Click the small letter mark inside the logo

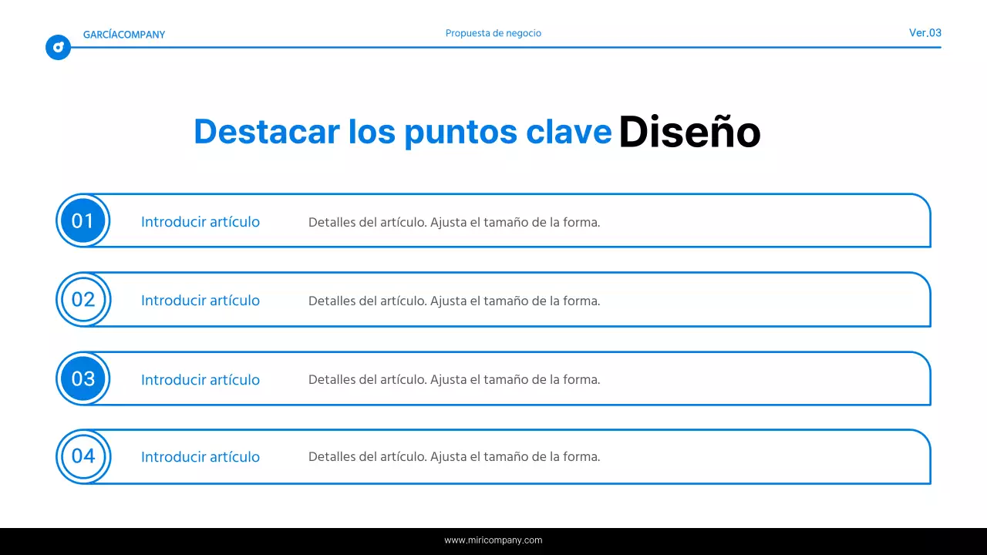point(58,47)
